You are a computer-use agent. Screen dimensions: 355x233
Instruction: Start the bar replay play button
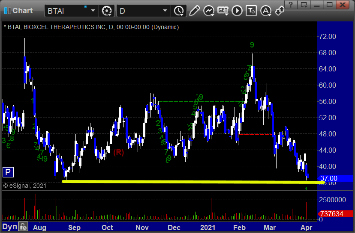[237, 11]
